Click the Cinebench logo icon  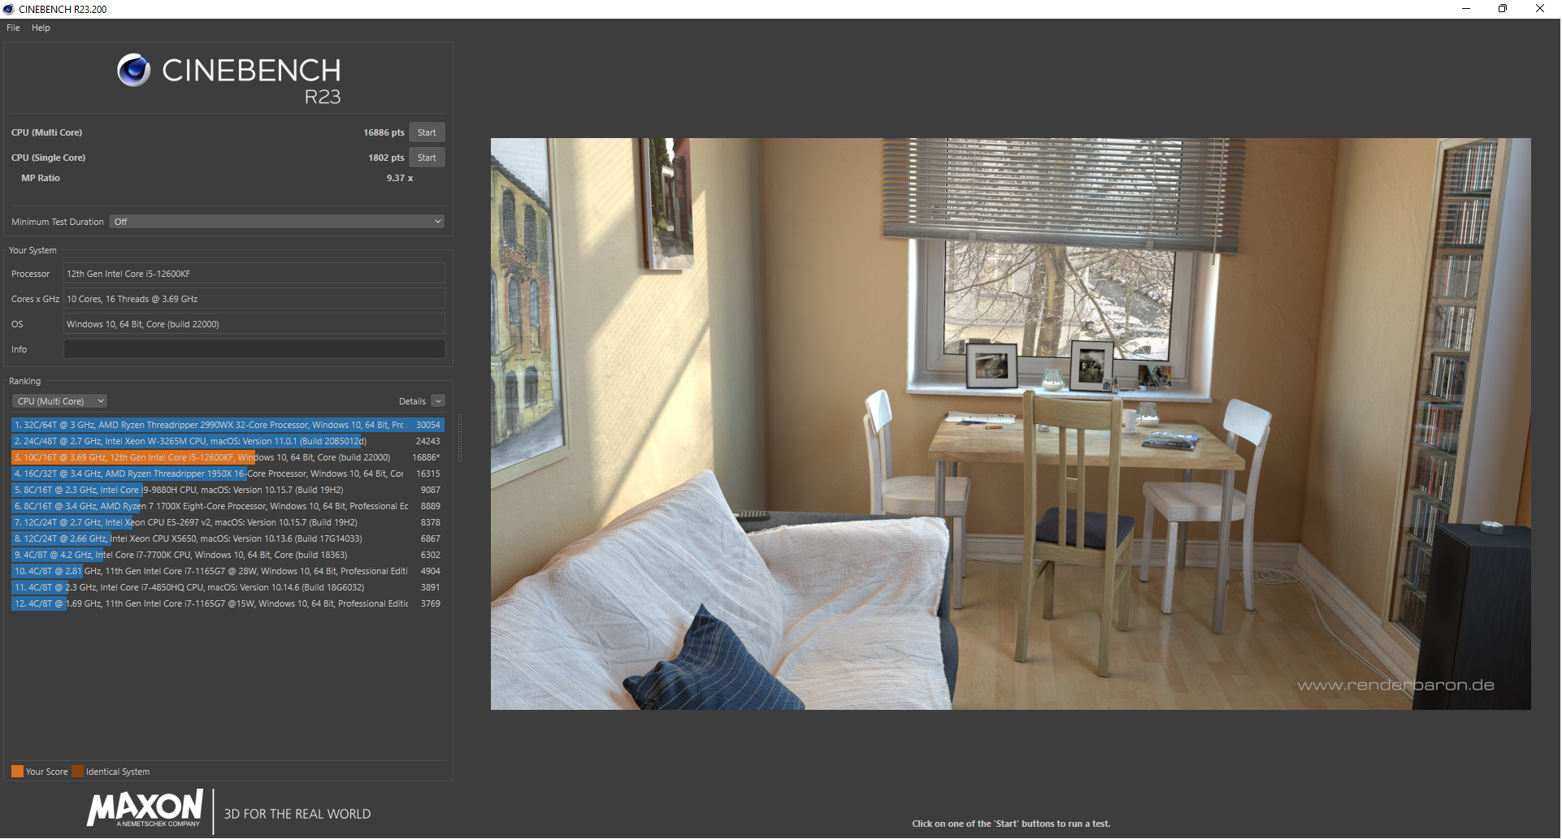coord(133,71)
